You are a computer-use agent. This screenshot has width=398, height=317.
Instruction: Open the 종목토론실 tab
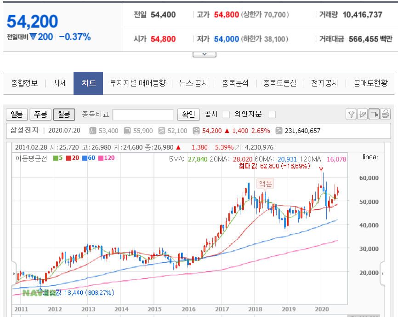click(x=280, y=83)
